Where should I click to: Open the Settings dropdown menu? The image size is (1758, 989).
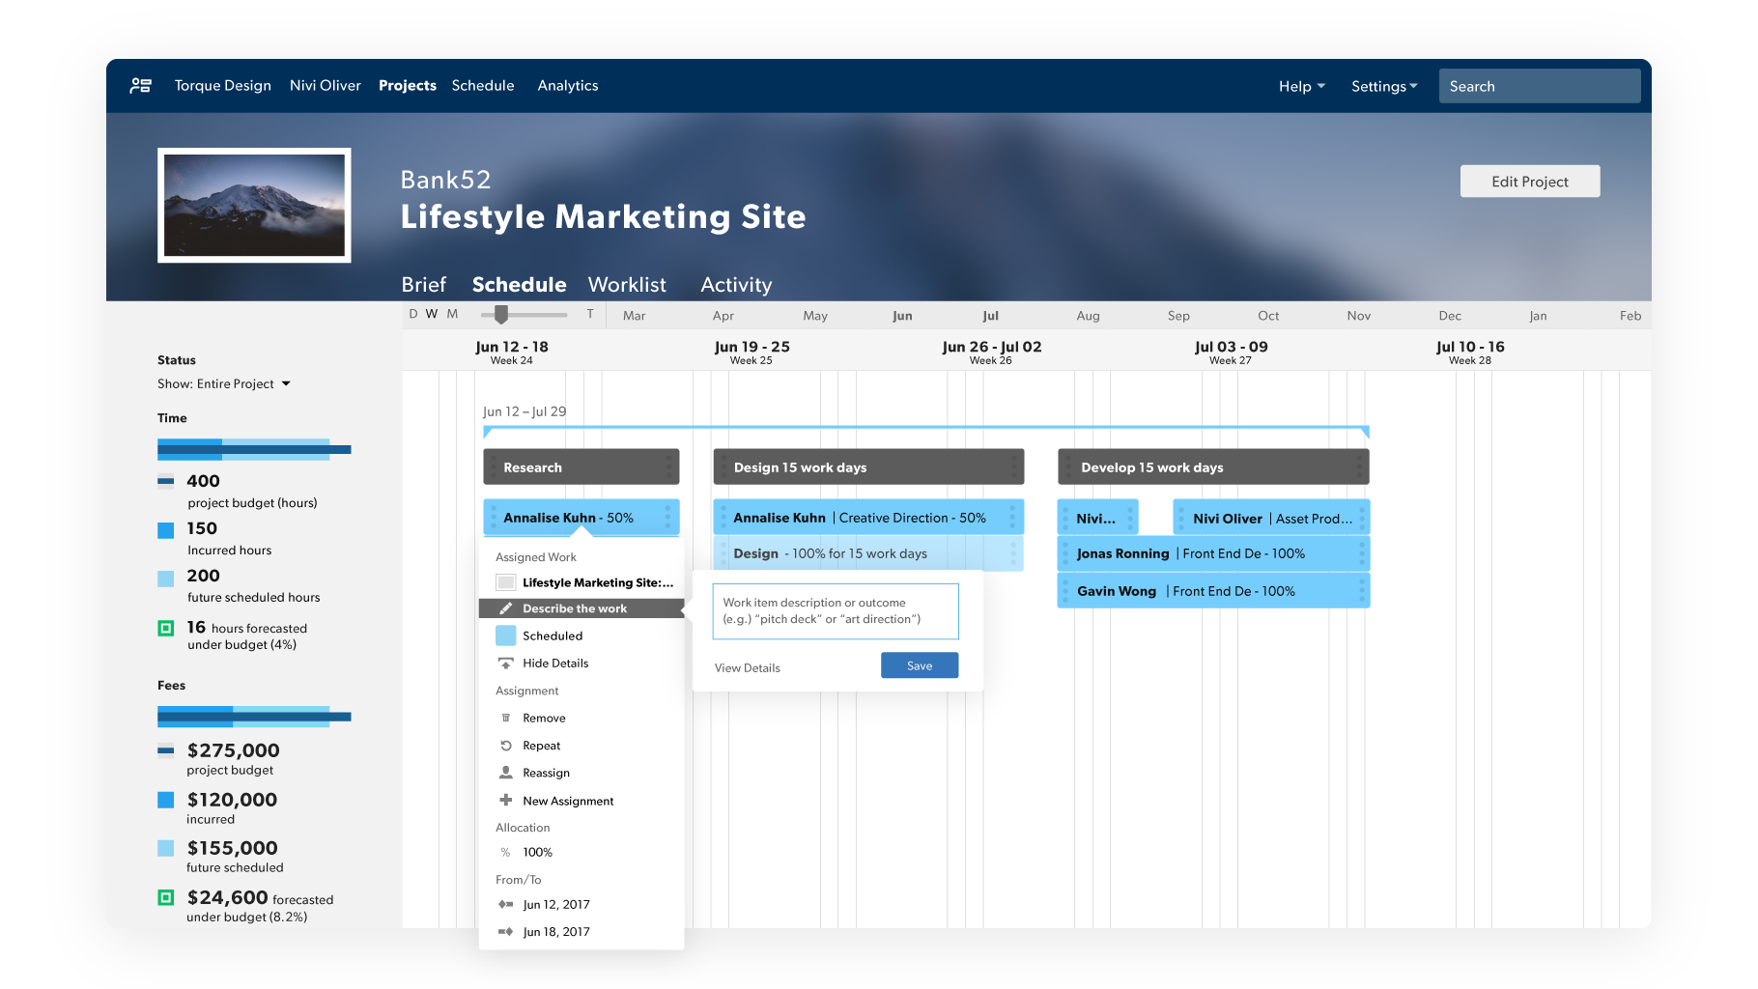[x=1383, y=86]
